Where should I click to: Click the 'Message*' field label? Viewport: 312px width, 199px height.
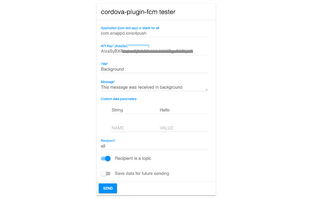108,82
